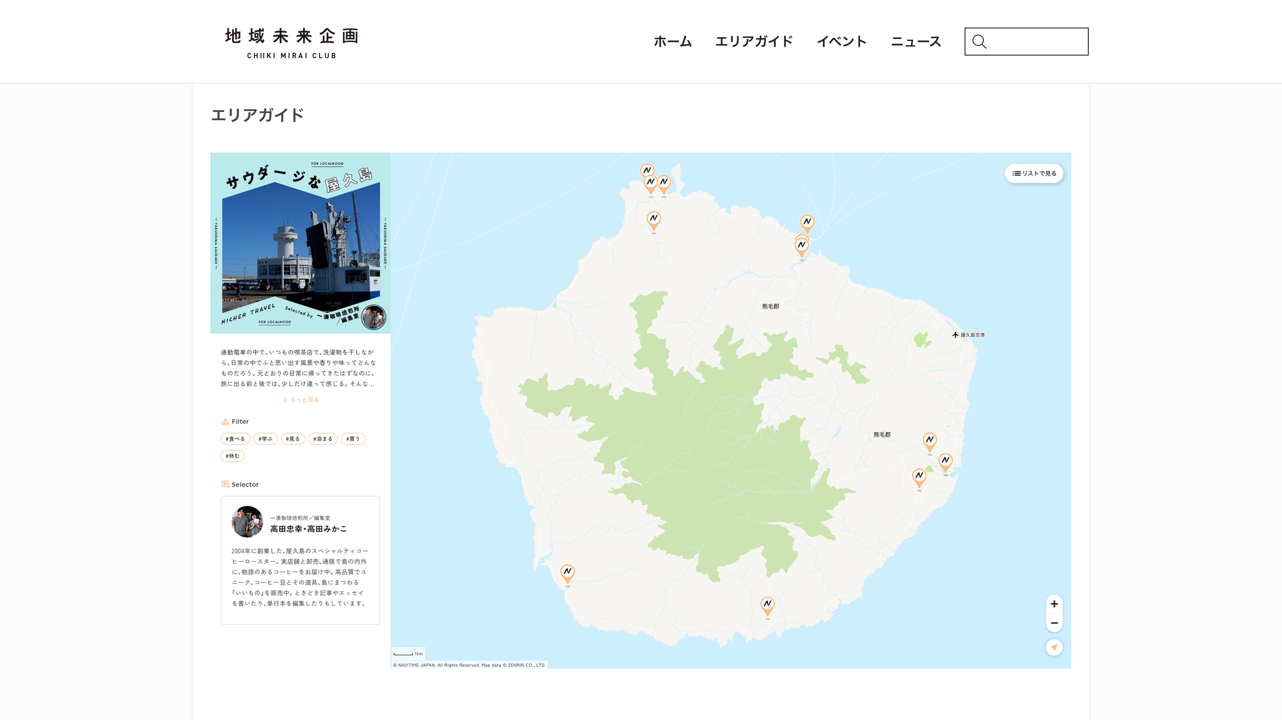Click the current location arrow icon
This screenshot has height=720, width=1282.
pos(1054,647)
